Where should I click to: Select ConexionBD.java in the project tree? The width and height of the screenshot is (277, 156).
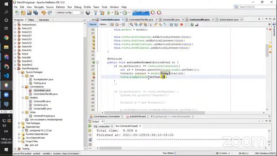tap(42, 101)
